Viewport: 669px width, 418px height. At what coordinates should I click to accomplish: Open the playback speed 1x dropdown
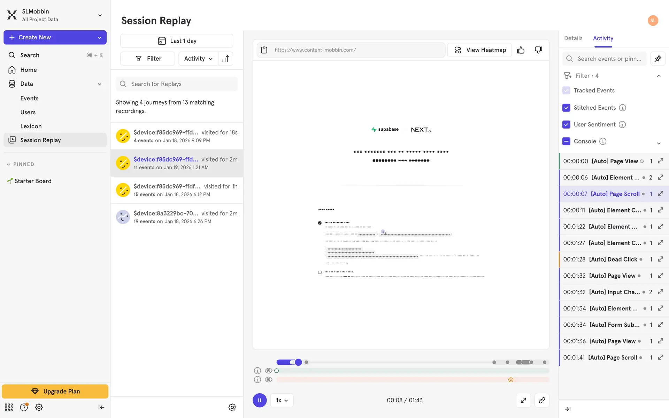[282, 400]
